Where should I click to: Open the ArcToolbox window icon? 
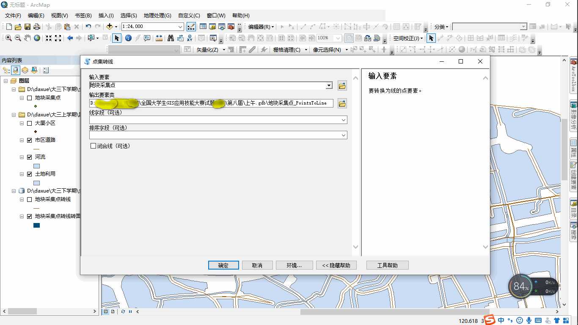pyautogui.click(x=231, y=27)
